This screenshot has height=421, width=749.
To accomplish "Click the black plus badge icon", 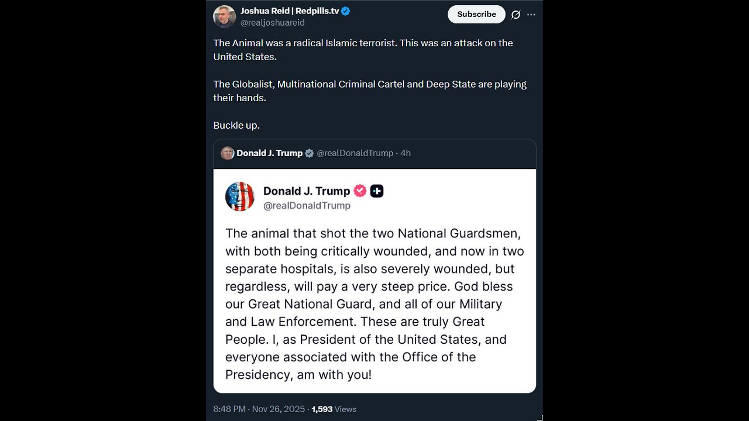I will (377, 191).
